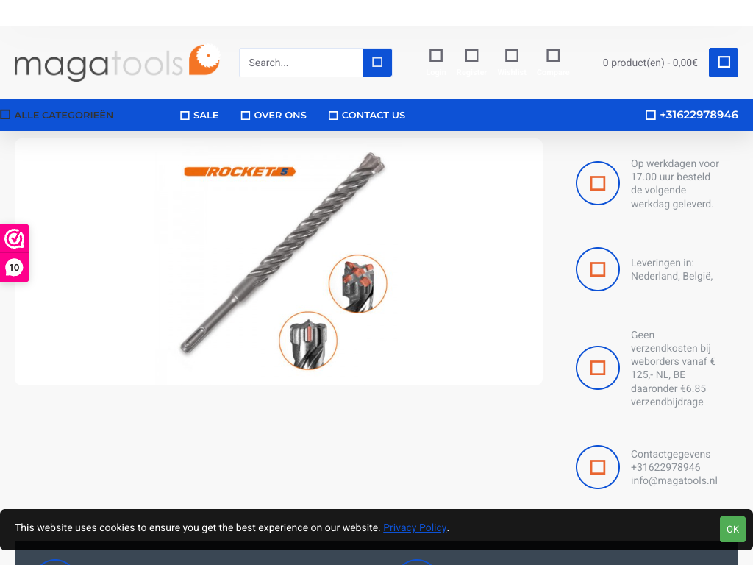Click the Leveringen in: Nederland, België text
The width and height of the screenshot is (753, 565).
click(x=671, y=269)
